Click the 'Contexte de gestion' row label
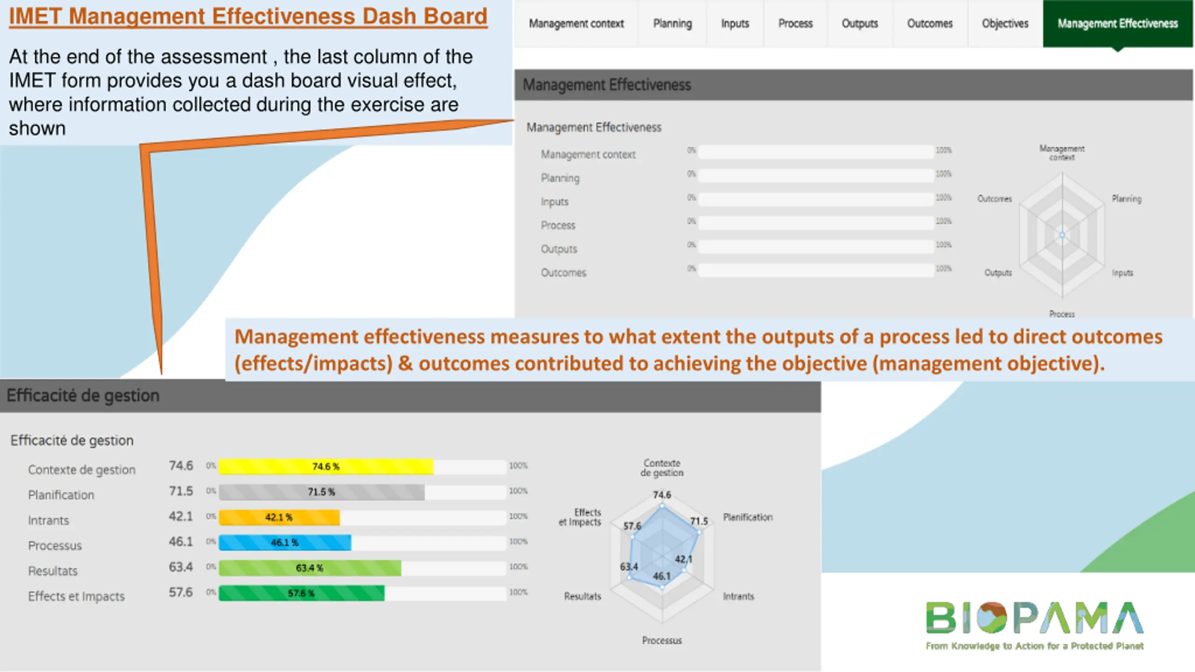This screenshot has width=1195, height=672. tap(82, 469)
